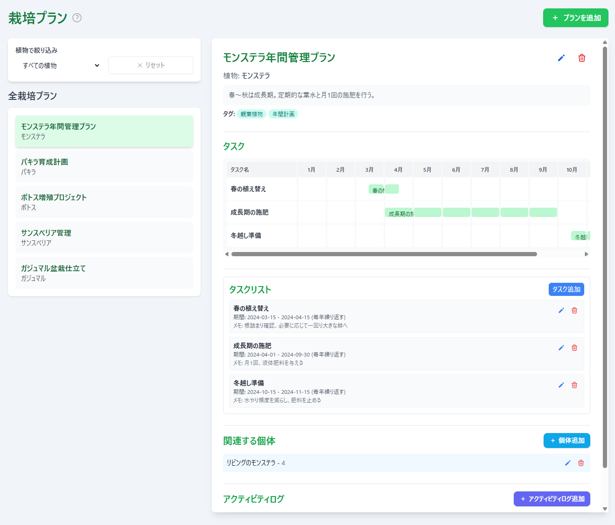Click the detail panel vertical scrollbar thumb
This screenshot has width=615, height=525.
point(605,257)
